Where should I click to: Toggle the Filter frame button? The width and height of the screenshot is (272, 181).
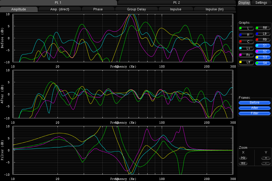coord(254,113)
